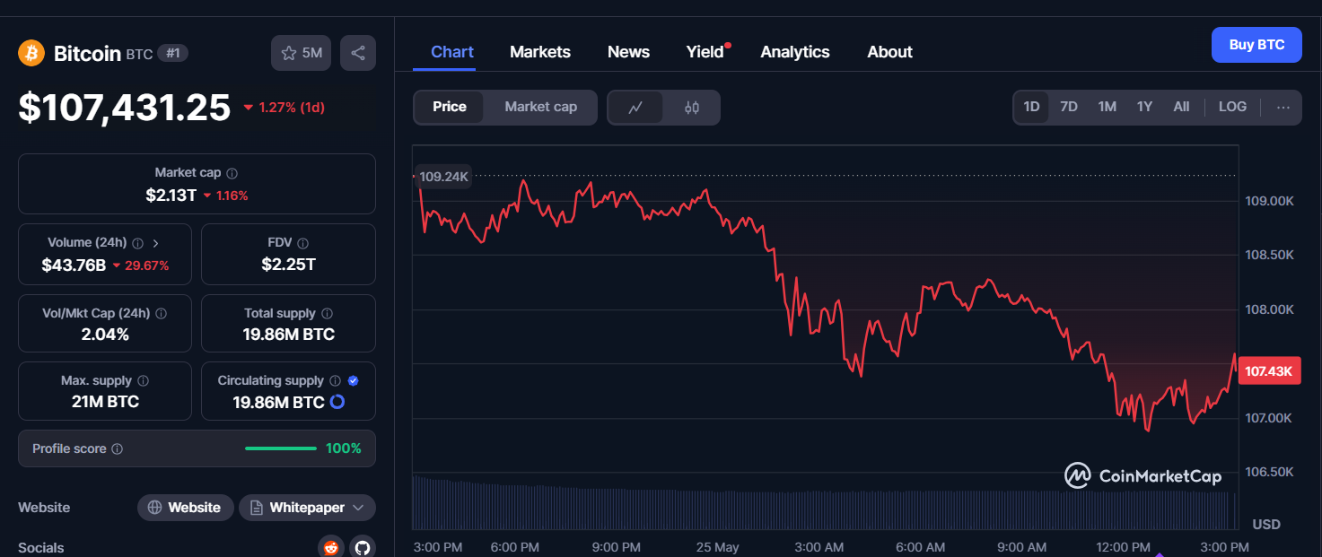Click the 1.27% (1d) change text
Screen dimensions: 1322x557
(292, 108)
